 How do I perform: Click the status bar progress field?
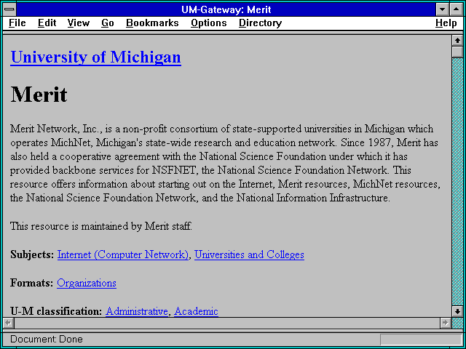[421, 340]
